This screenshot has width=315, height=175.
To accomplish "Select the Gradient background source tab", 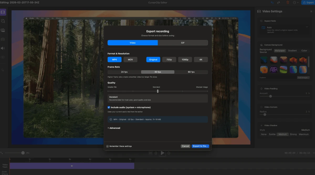I will tap(292, 51).
